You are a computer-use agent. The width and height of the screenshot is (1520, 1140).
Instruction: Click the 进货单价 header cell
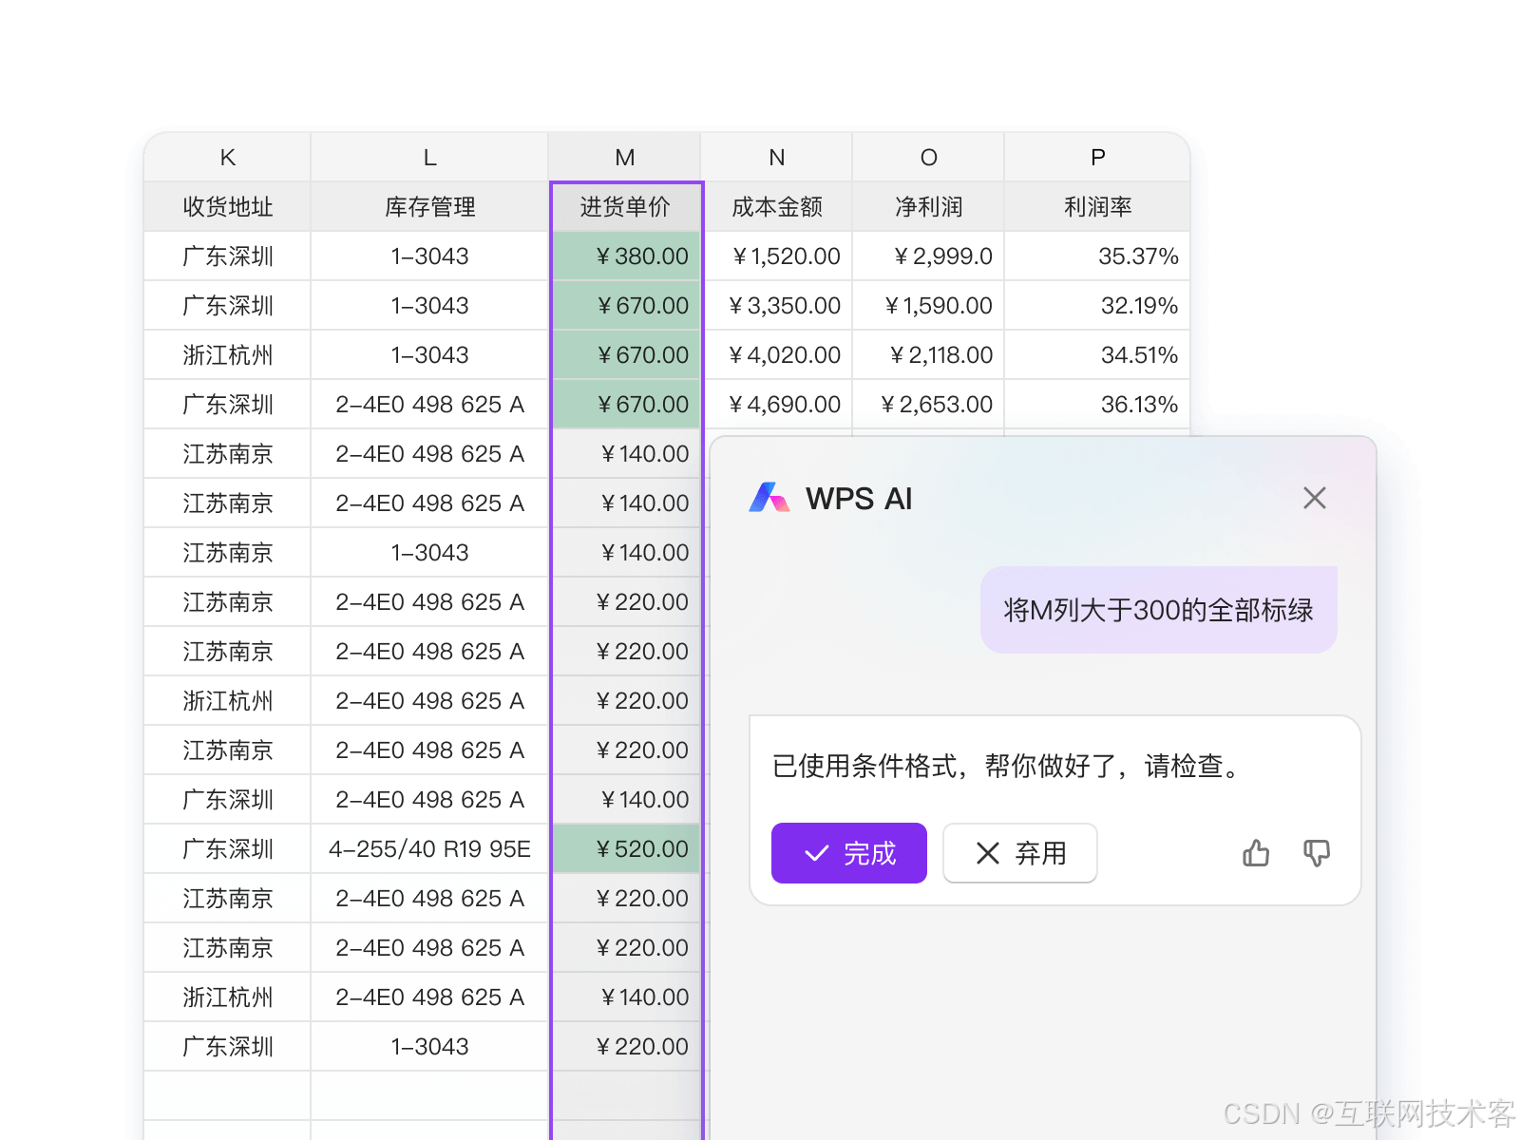click(x=625, y=207)
